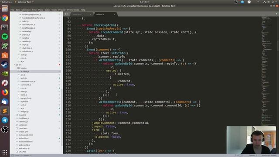
Task: Open widget.js in the sidebar
Action: pos(24,112)
